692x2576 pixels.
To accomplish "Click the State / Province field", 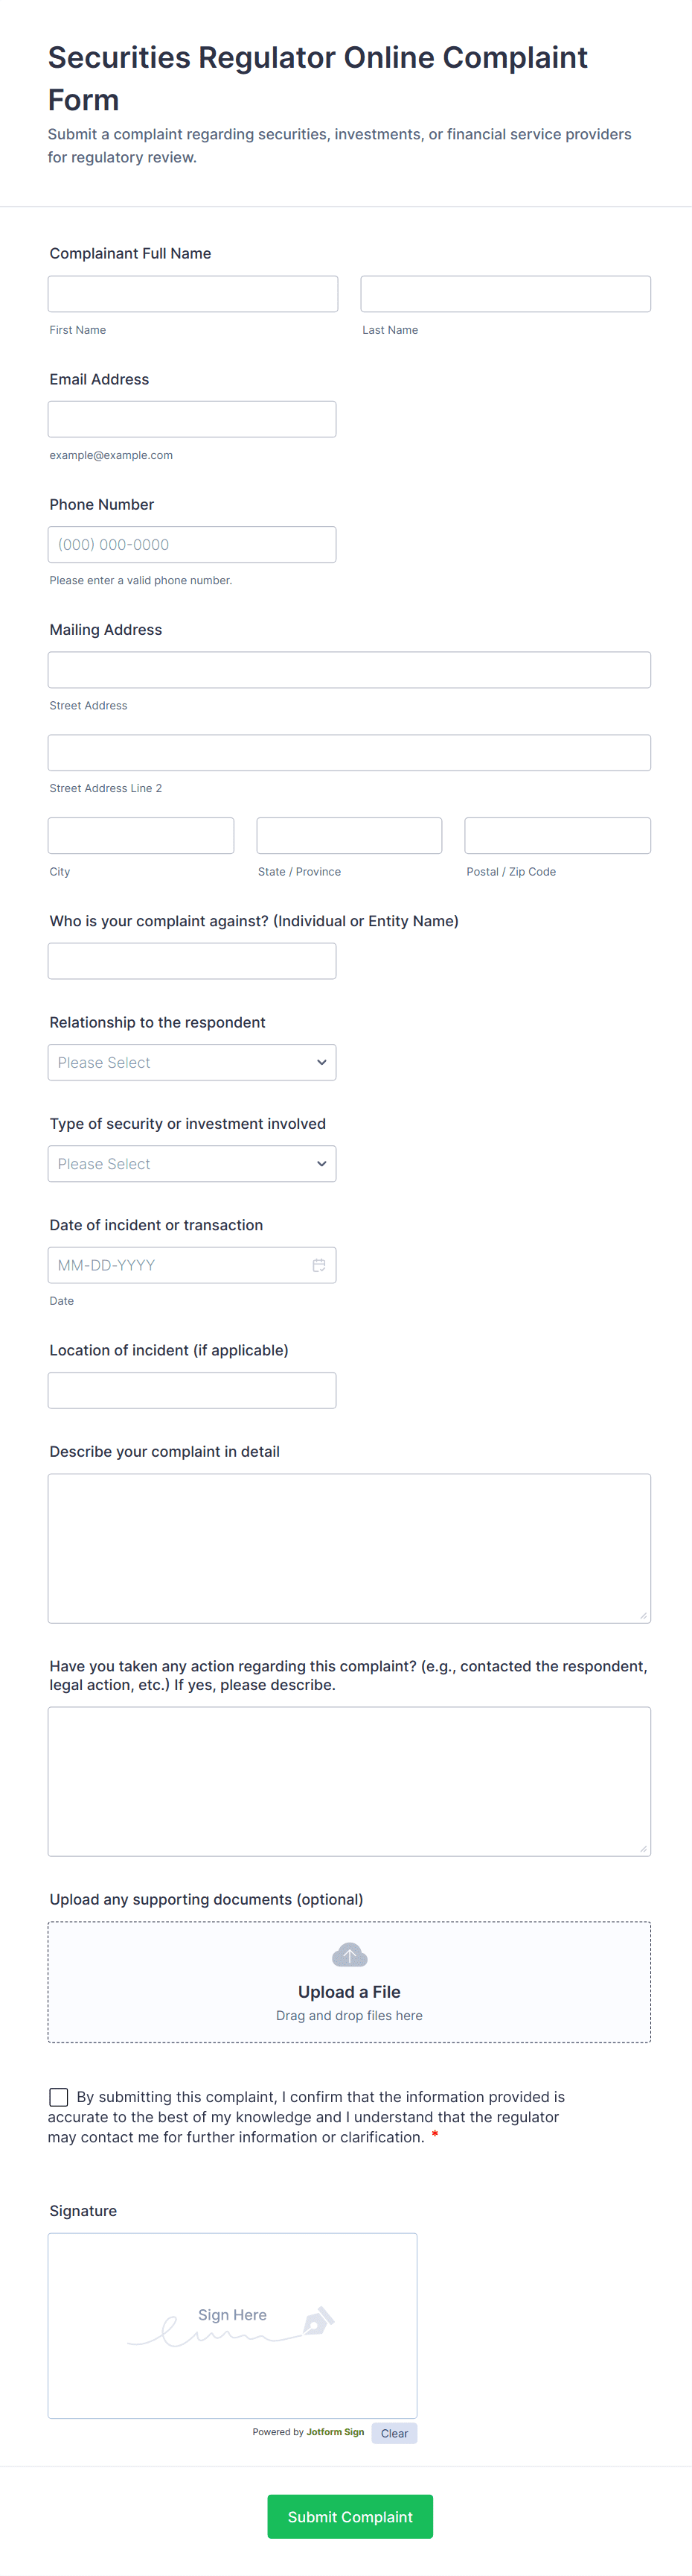I will 350,836.
